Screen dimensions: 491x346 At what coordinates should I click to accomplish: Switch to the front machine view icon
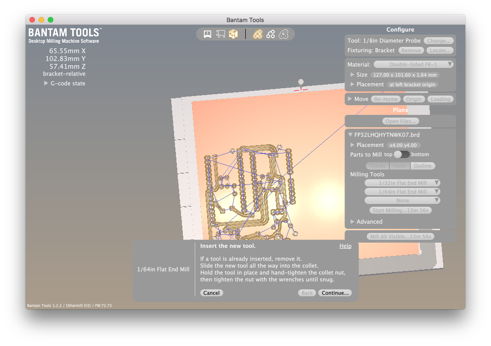coord(207,34)
